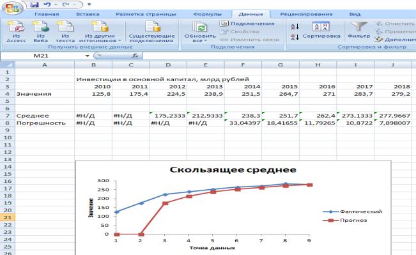Customize quick access toolbar dropdown arrow
This screenshot has width=416, height=255.
point(89,4)
